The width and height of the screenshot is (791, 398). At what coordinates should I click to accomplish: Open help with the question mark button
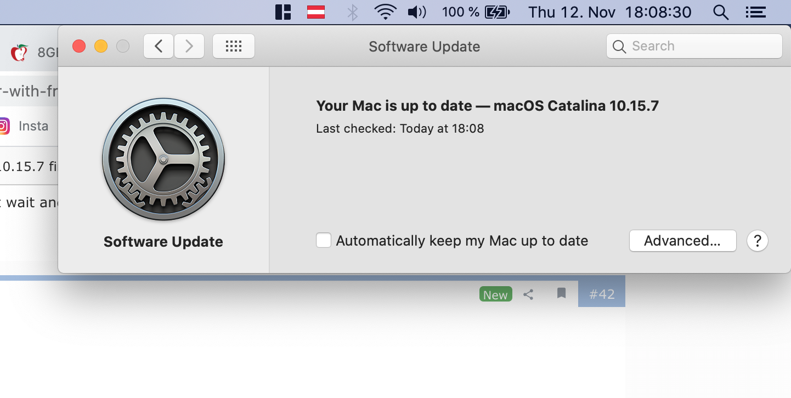click(758, 241)
